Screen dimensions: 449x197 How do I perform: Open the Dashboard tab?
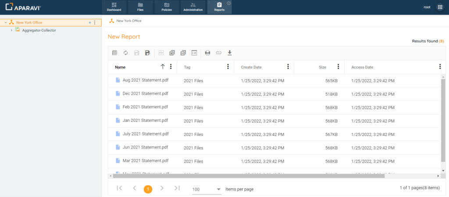click(x=114, y=7)
